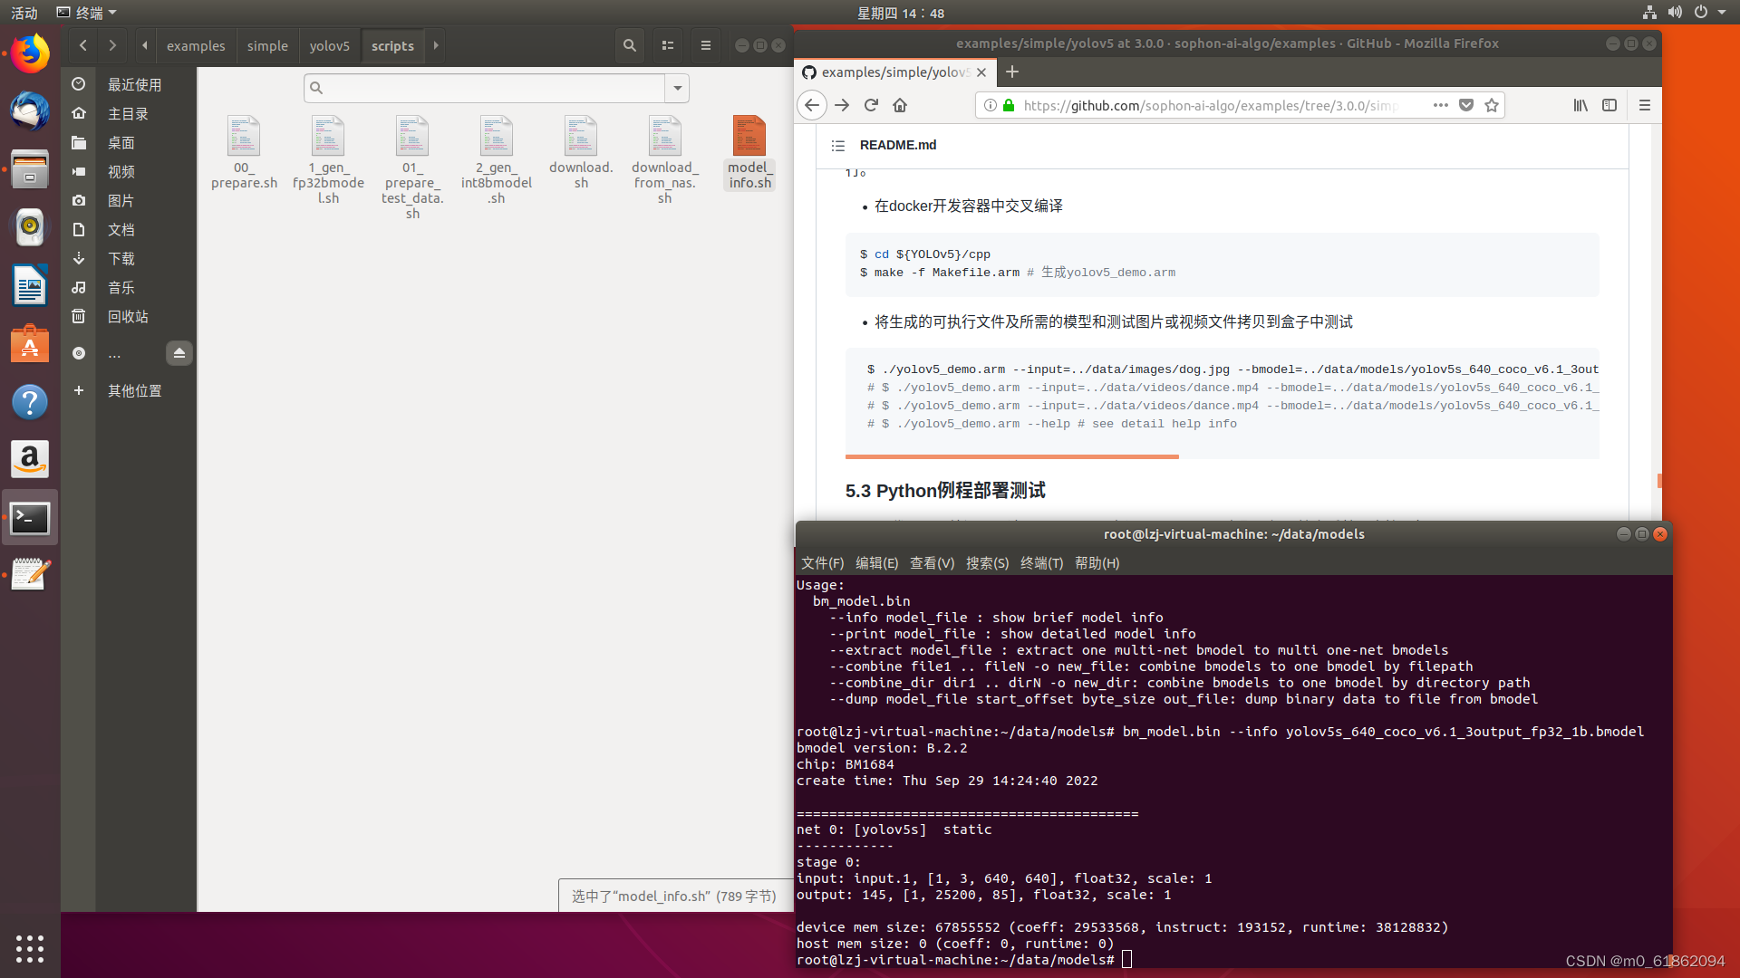1740x978 pixels.
Task: Open terminal 终端(T) menu
Action: 1041,562
